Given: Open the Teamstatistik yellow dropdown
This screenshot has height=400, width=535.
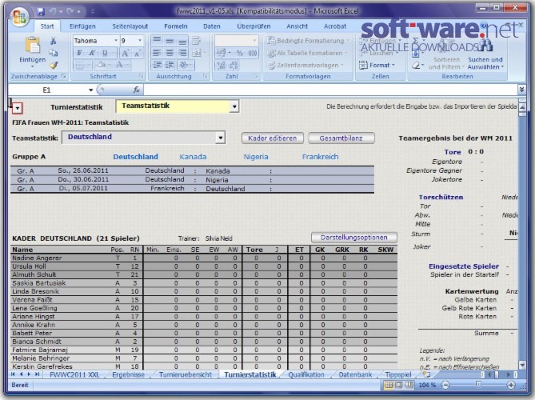Looking at the screenshot, I should [234, 106].
